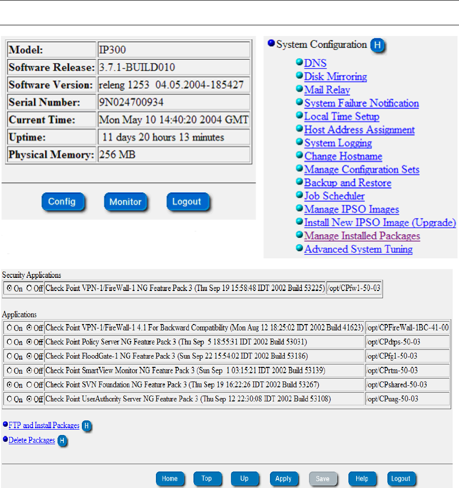Select On for SVN Foundation NG package
Image resolution: width=459 pixels, height=488 pixels.
pos(9,385)
